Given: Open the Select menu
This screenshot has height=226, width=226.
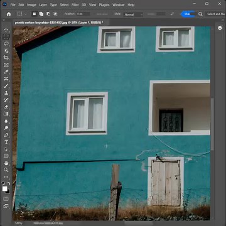Looking at the screenshot, I should pyautogui.click(x=64, y=4).
